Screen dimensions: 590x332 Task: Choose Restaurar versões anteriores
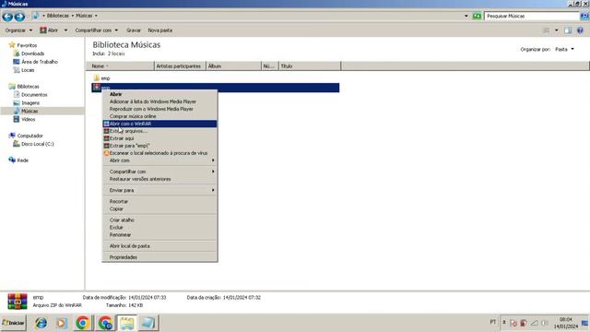159,179
